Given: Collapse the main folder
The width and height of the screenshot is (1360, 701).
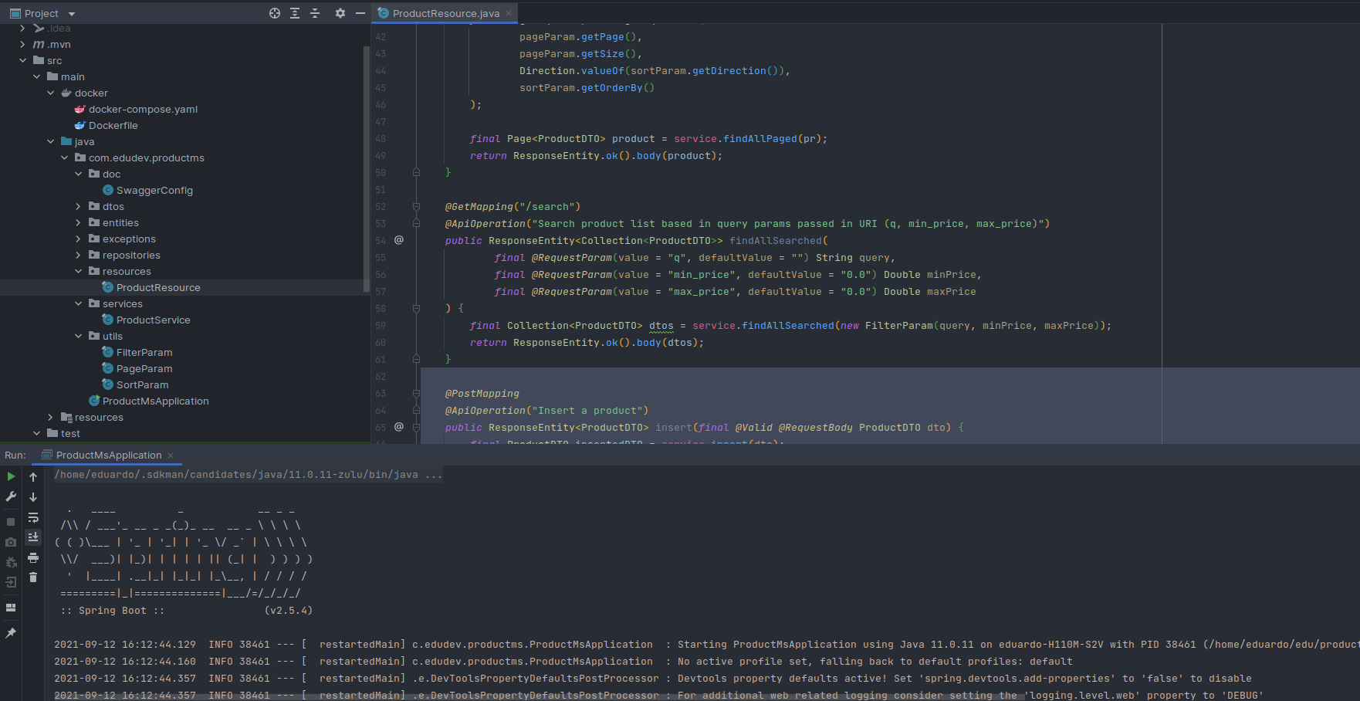Looking at the screenshot, I should click(x=36, y=76).
